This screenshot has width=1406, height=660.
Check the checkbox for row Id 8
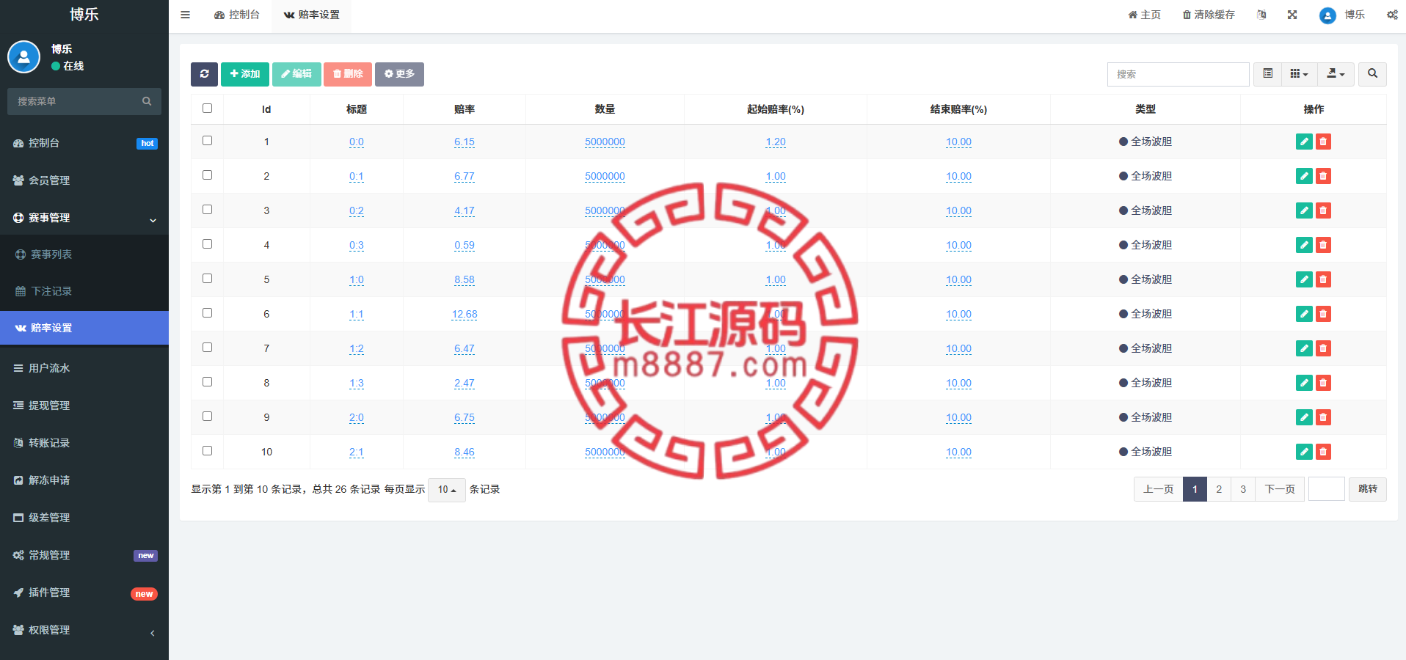[207, 382]
